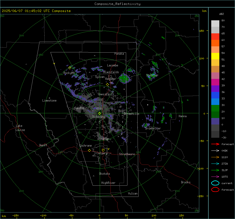The height and width of the screenshot is (219, 235).
Task: Click the RedDeer city label
Action: pos(111,79)
